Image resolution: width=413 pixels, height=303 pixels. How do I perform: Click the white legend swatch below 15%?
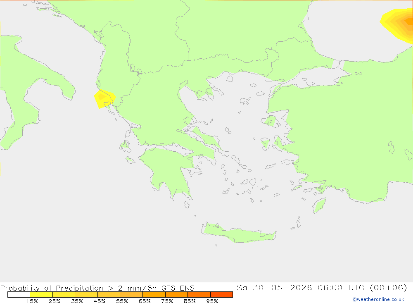[19, 294]
